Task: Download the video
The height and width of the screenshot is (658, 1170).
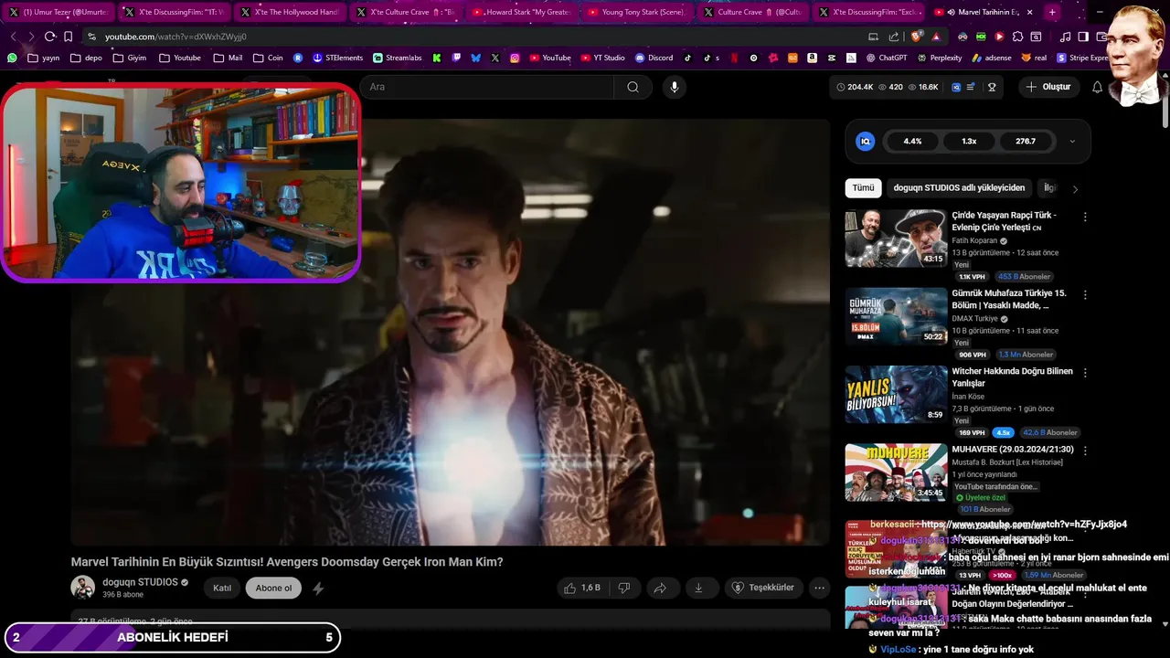Action: [x=698, y=588]
